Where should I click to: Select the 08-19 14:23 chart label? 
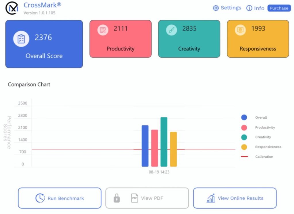[x=159, y=172]
